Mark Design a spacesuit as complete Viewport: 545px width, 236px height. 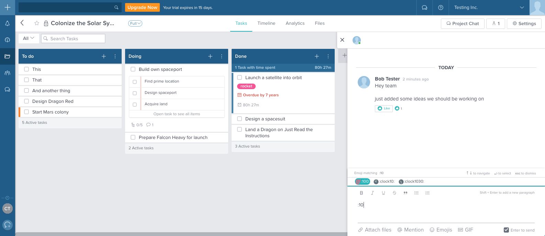tap(240, 119)
